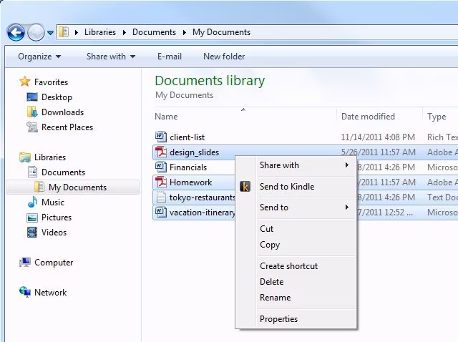
Task: Select My Documents in the sidebar tree
Action: click(x=77, y=187)
